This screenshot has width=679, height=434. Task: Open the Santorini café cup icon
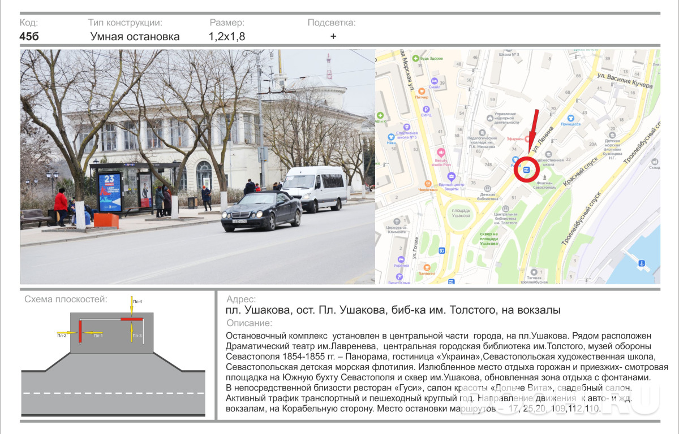pyautogui.click(x=427, y=267)
